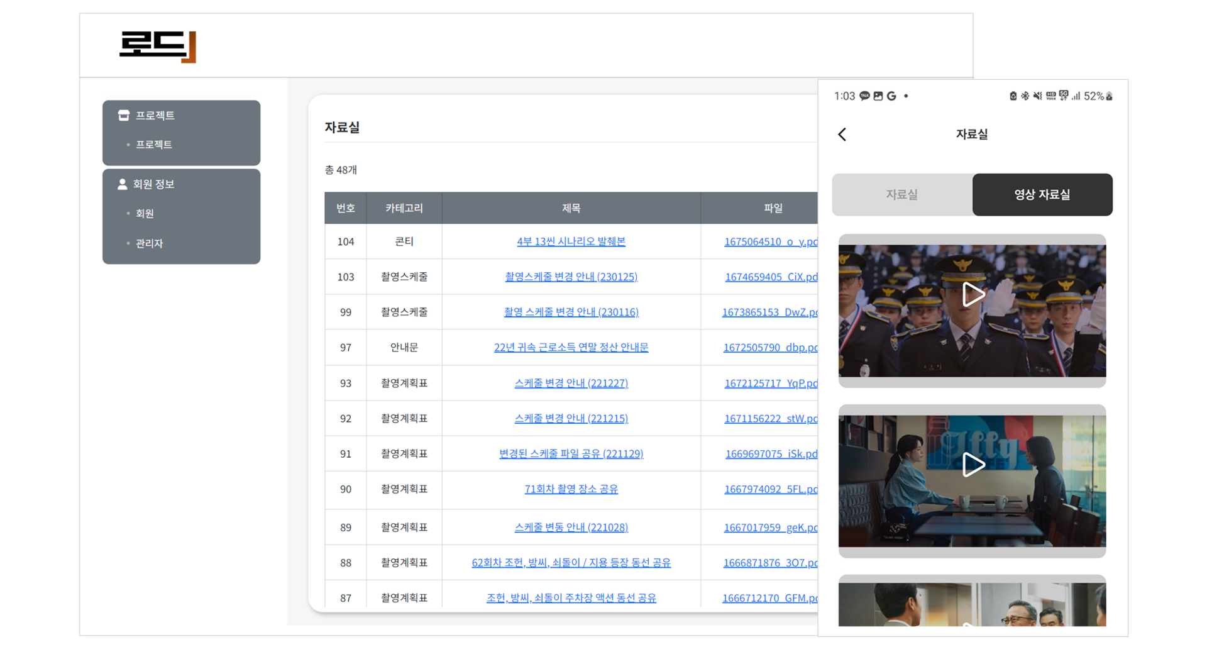Select the 안내문 category cell in row 97
1207x652 pixels.
404,347
